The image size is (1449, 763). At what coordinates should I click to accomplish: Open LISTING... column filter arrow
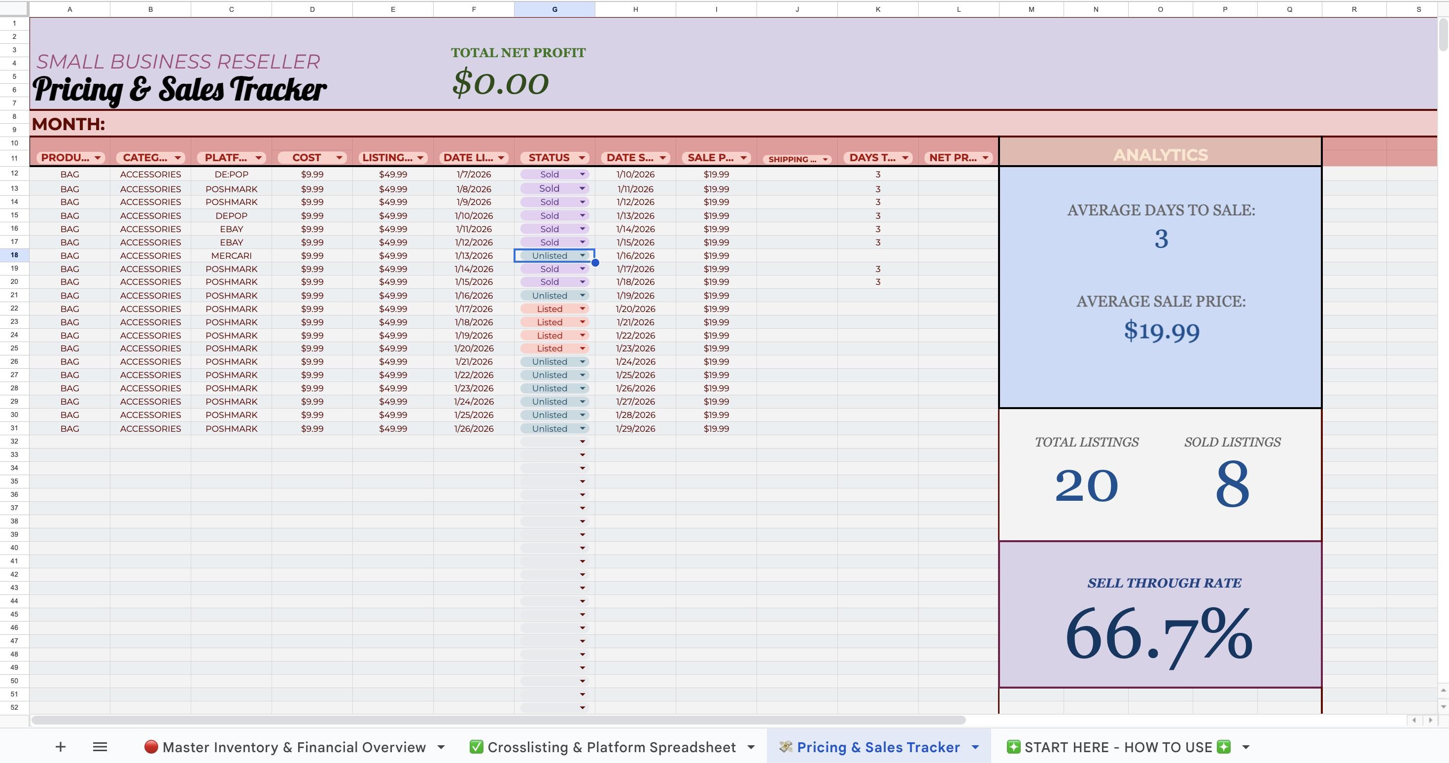click(420, 158)
